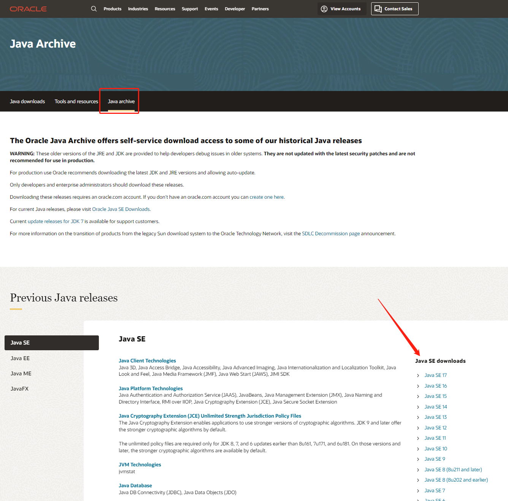Click the Contact Sales button
Image resolution: width=508 pixels, height=501 pixels.
[395, 9]
